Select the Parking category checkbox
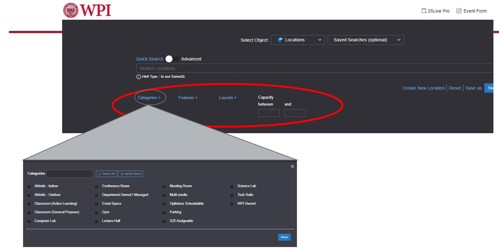Viewport: 499px width, 250px height. pos(164,213)
